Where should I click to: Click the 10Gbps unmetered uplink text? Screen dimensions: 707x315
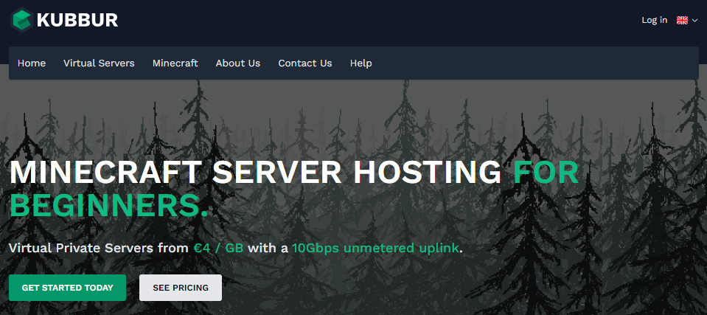tap(375, 248)
